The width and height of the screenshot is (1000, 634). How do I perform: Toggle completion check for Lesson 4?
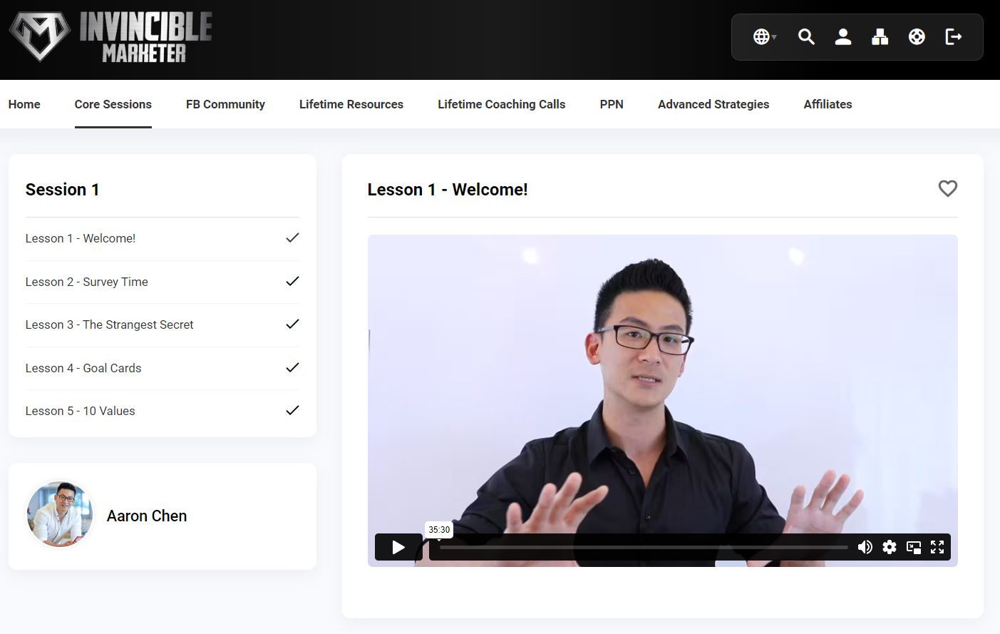[x=292, y=367]
